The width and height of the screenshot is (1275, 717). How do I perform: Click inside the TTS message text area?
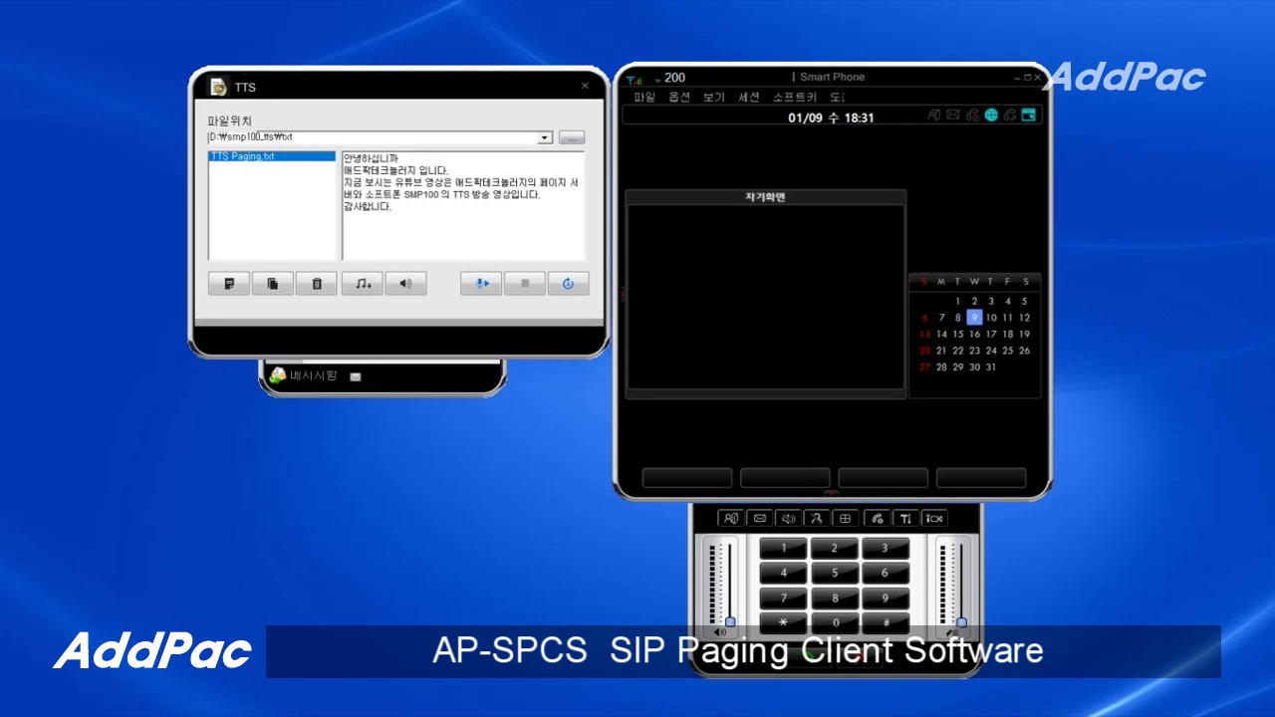463,205
